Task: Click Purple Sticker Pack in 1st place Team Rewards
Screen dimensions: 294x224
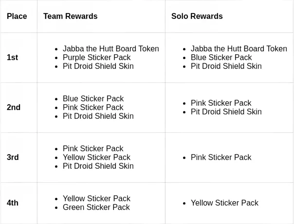Action: [97, 58]
